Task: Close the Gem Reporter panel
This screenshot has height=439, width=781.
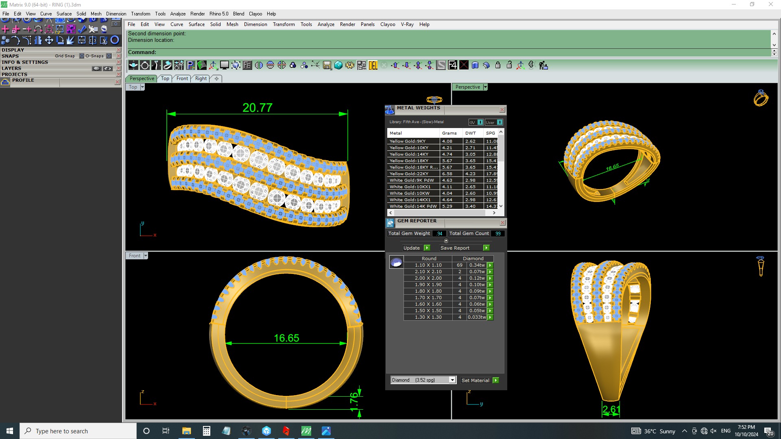Action: point(502,223)
